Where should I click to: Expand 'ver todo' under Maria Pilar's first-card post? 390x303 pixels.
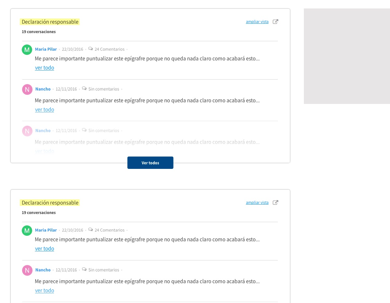coord(45,68)
